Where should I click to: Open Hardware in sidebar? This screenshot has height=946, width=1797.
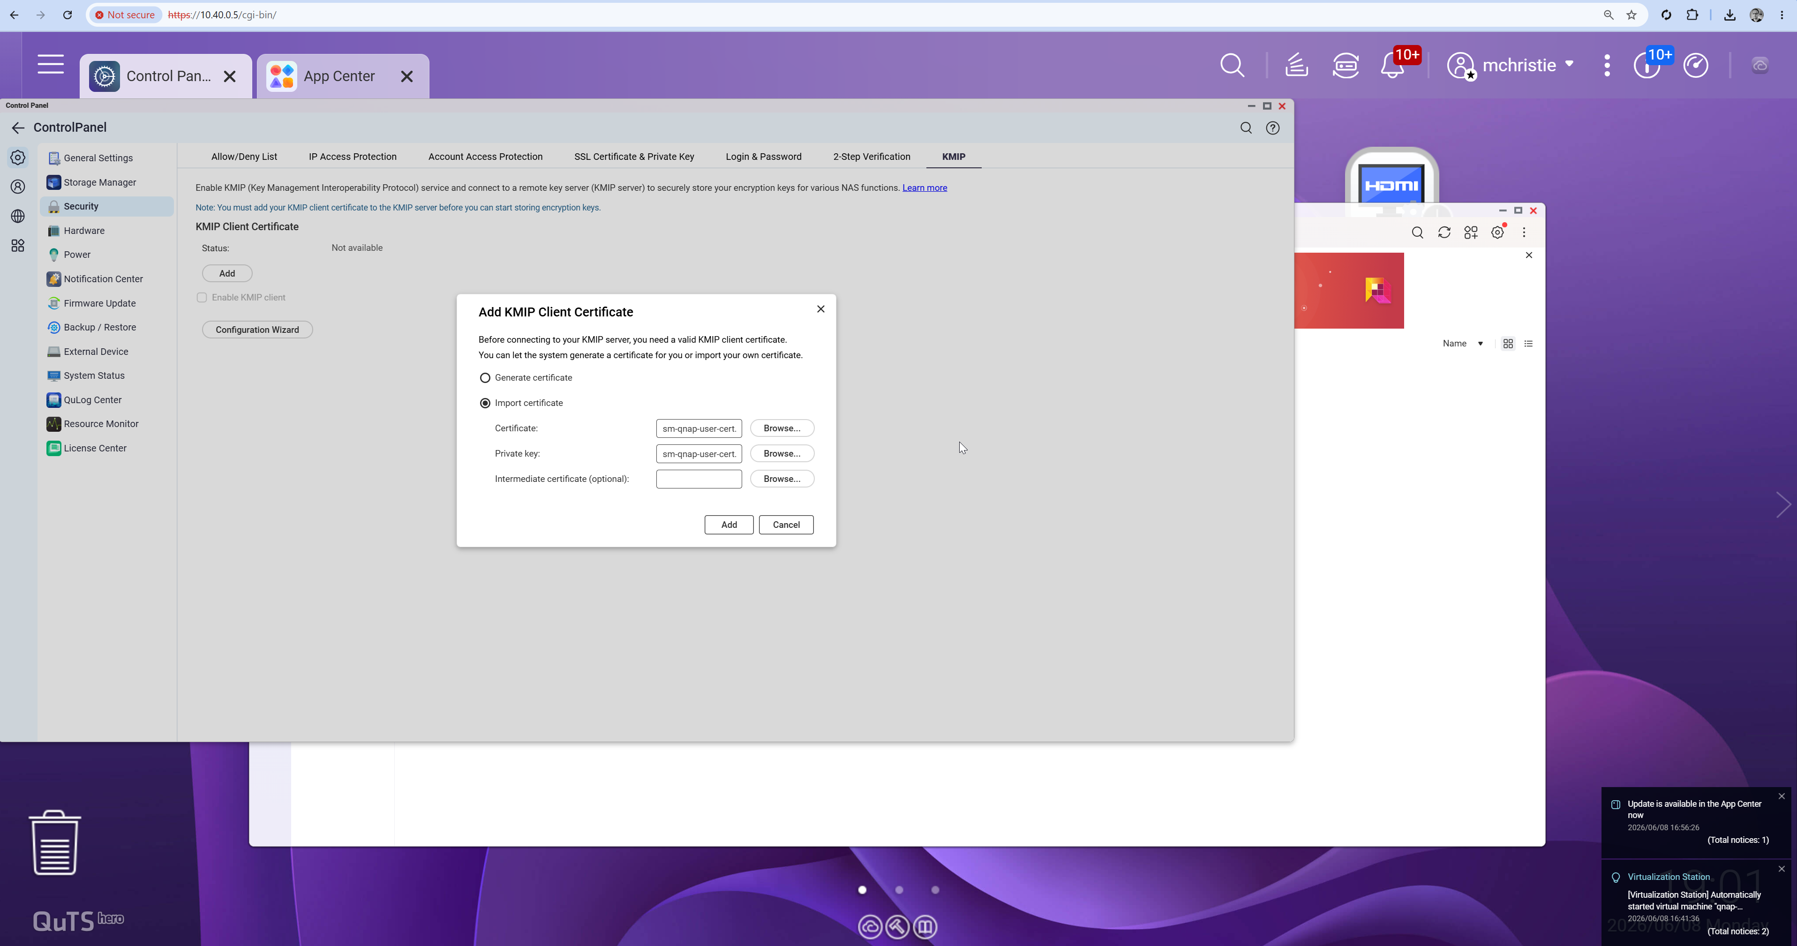click(x=107, y=231)
